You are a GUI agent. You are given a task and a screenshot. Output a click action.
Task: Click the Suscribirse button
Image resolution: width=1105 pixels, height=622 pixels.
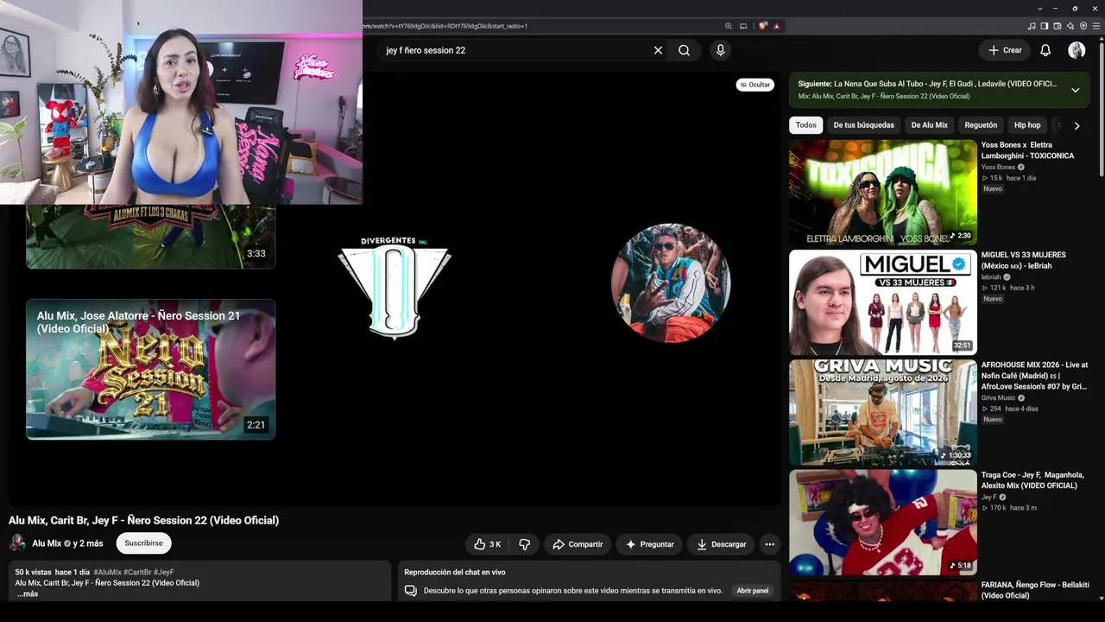coord(143,543)
